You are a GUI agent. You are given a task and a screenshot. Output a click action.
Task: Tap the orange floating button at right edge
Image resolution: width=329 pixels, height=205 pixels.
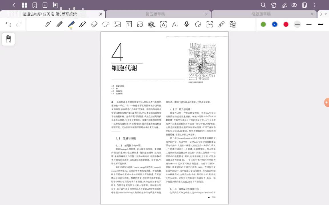coord(327,102)
